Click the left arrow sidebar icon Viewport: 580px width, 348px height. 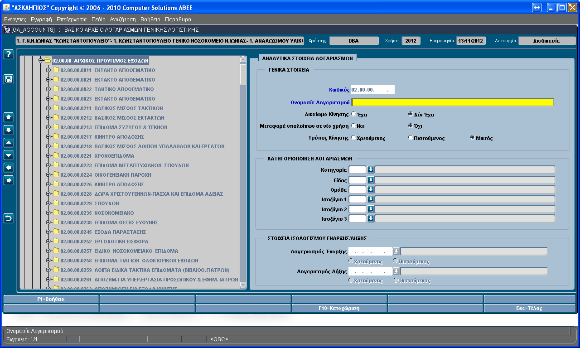pyautogui.click(x=8, y=168)
